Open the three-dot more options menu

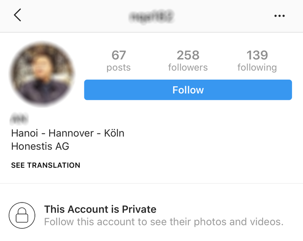coord(280,16)
